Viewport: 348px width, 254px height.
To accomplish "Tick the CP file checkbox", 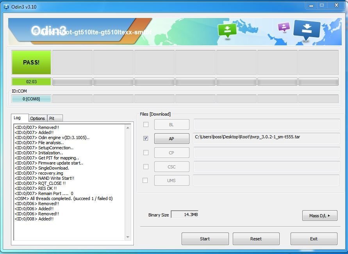I will [146, 152].
